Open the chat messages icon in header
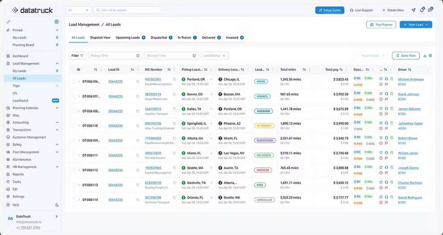The height and width of the screenshot is (235, 443). pyautogui.click(x=430, y=10)
